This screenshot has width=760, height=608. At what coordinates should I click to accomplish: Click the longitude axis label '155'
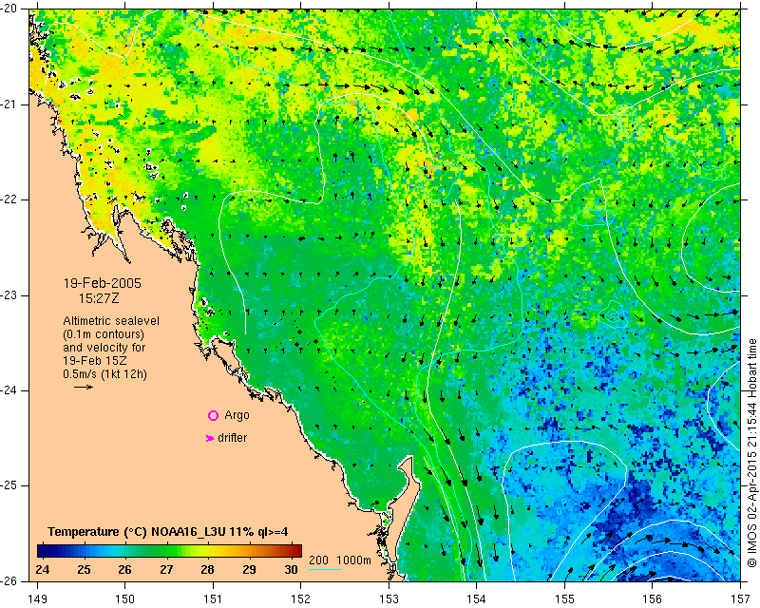[564, 599]
